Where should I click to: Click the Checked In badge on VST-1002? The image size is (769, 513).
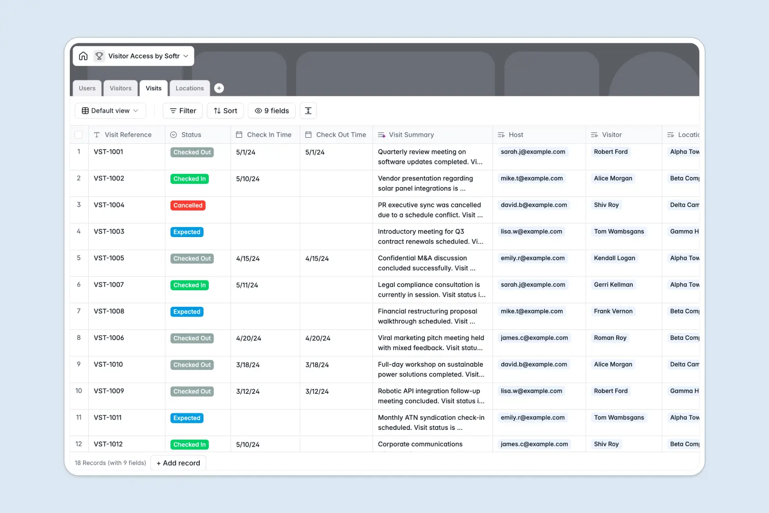(189, 179)
